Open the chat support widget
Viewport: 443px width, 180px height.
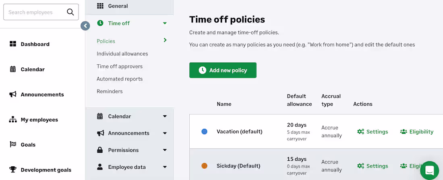tap(429, 170)
